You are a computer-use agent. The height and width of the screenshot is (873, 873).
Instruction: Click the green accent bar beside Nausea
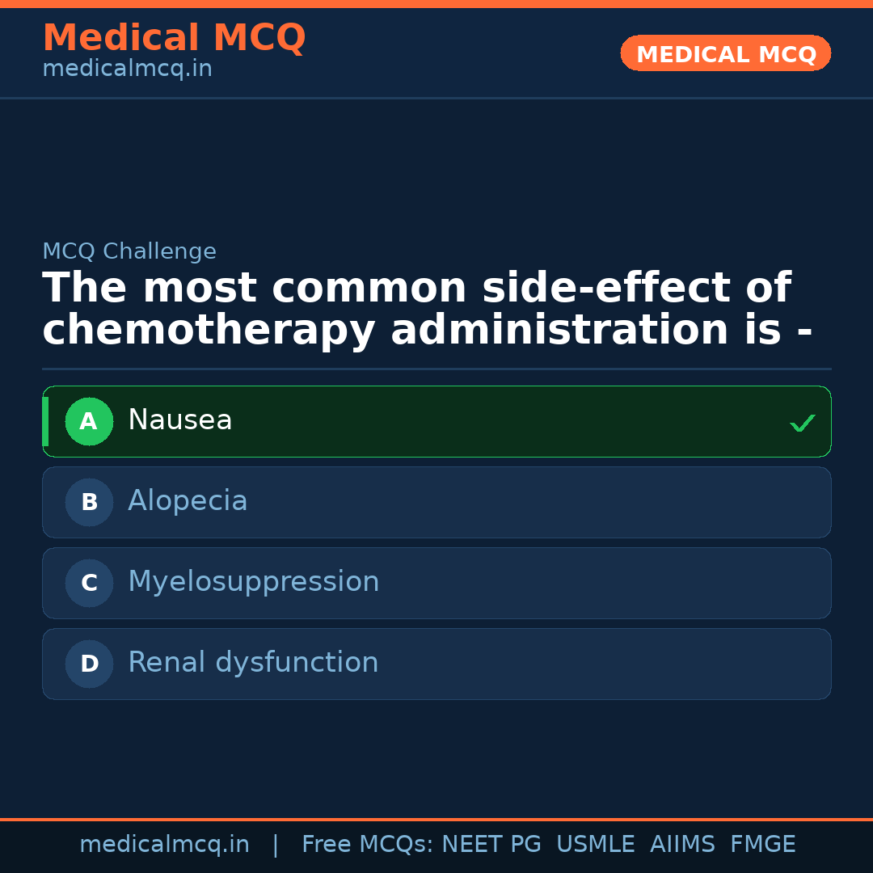point(46,421)
